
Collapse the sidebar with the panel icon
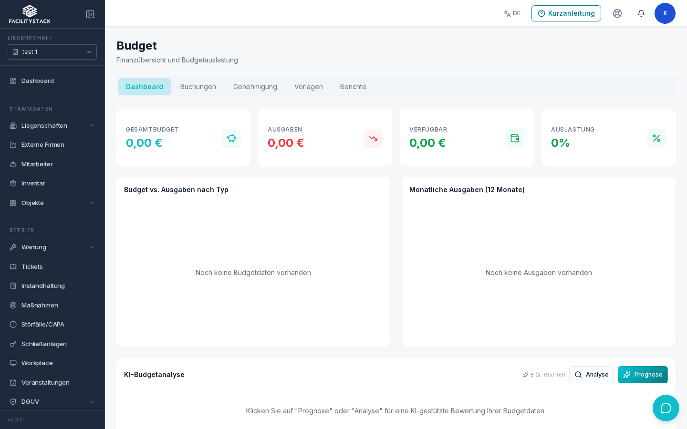[90, 14]
